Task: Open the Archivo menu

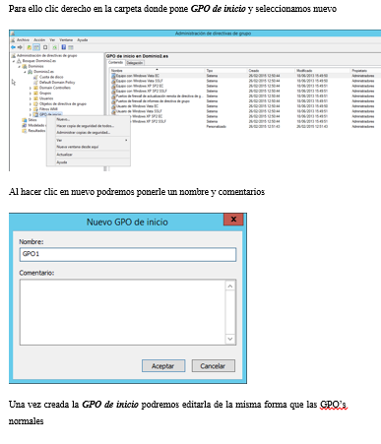Action: (23, 40)
